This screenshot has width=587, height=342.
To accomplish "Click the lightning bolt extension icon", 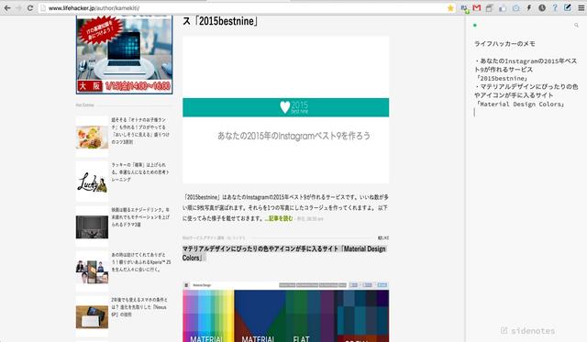I will pos(529,8).
